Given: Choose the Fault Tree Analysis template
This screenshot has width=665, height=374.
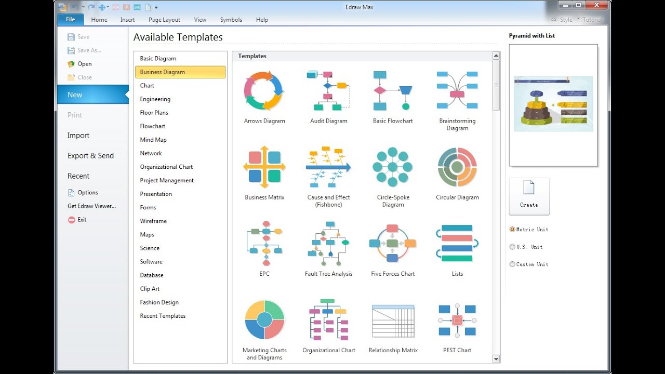Looking at the screenshot, I should (x=329, y=250).
